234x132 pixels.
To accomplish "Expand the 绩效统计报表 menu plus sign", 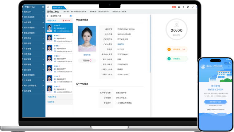I will (x=43, y=17).
